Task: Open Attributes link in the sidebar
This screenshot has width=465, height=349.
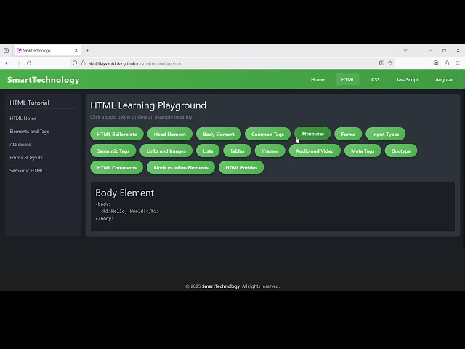Action: (x=20, y=144)
